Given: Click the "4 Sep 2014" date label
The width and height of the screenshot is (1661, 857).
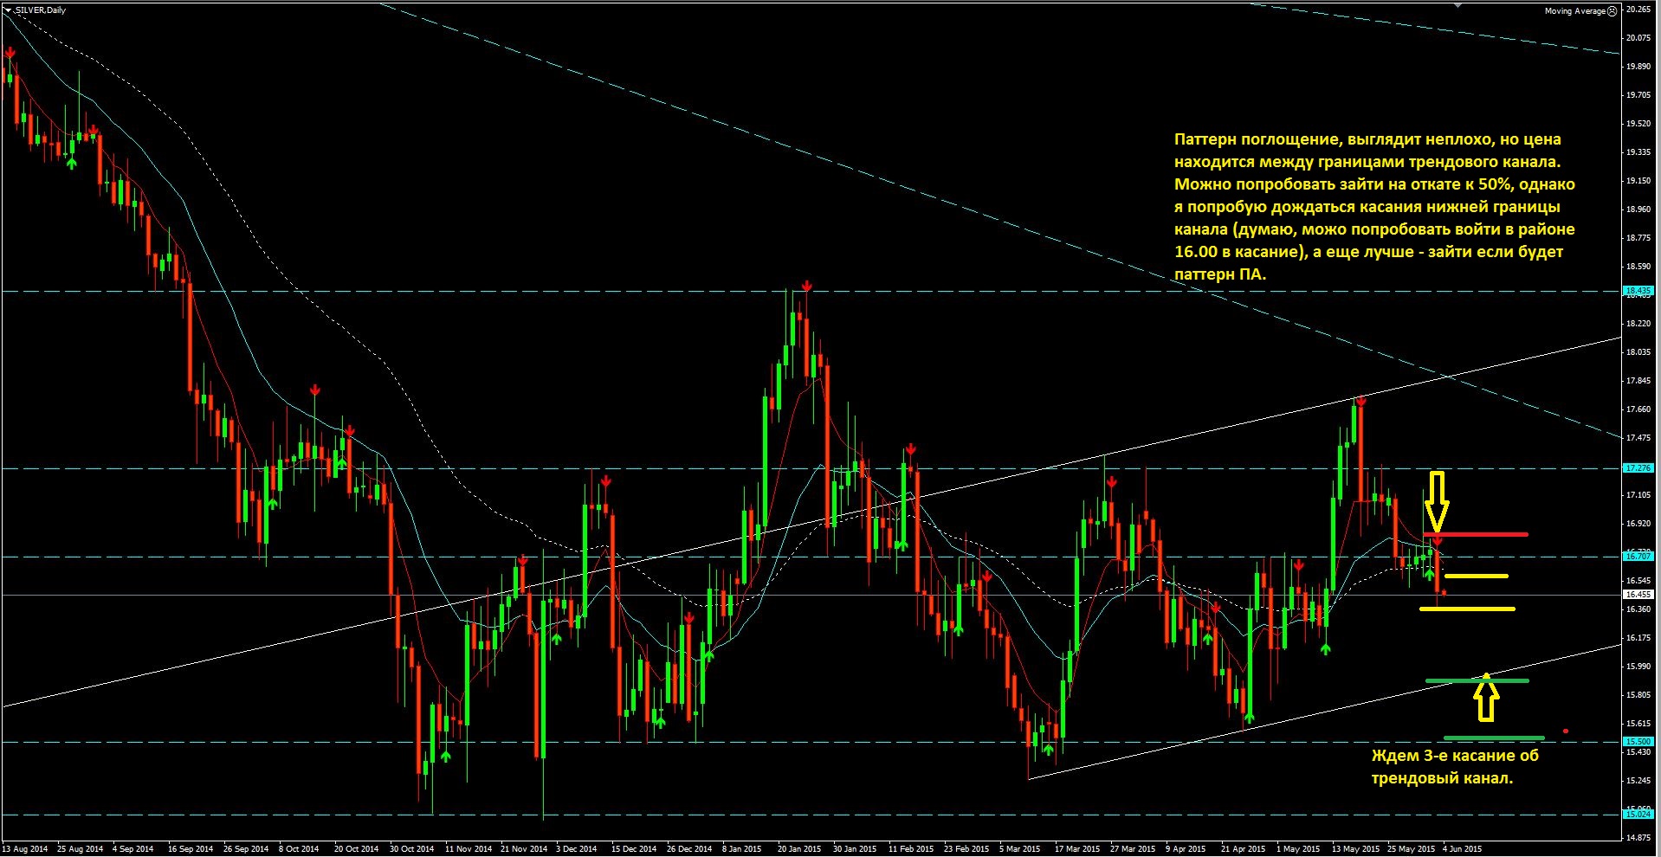Looking at the screenshot, I should pyautogui.click(x=132, y=849).
